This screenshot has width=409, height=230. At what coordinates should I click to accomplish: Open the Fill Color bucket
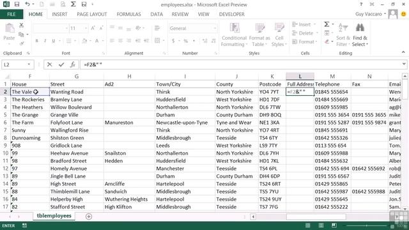point(84,41)
